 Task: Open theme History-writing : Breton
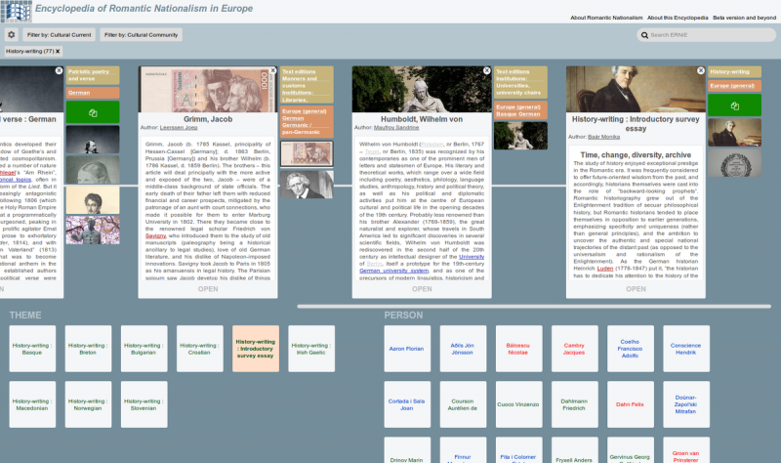[88, 349]
